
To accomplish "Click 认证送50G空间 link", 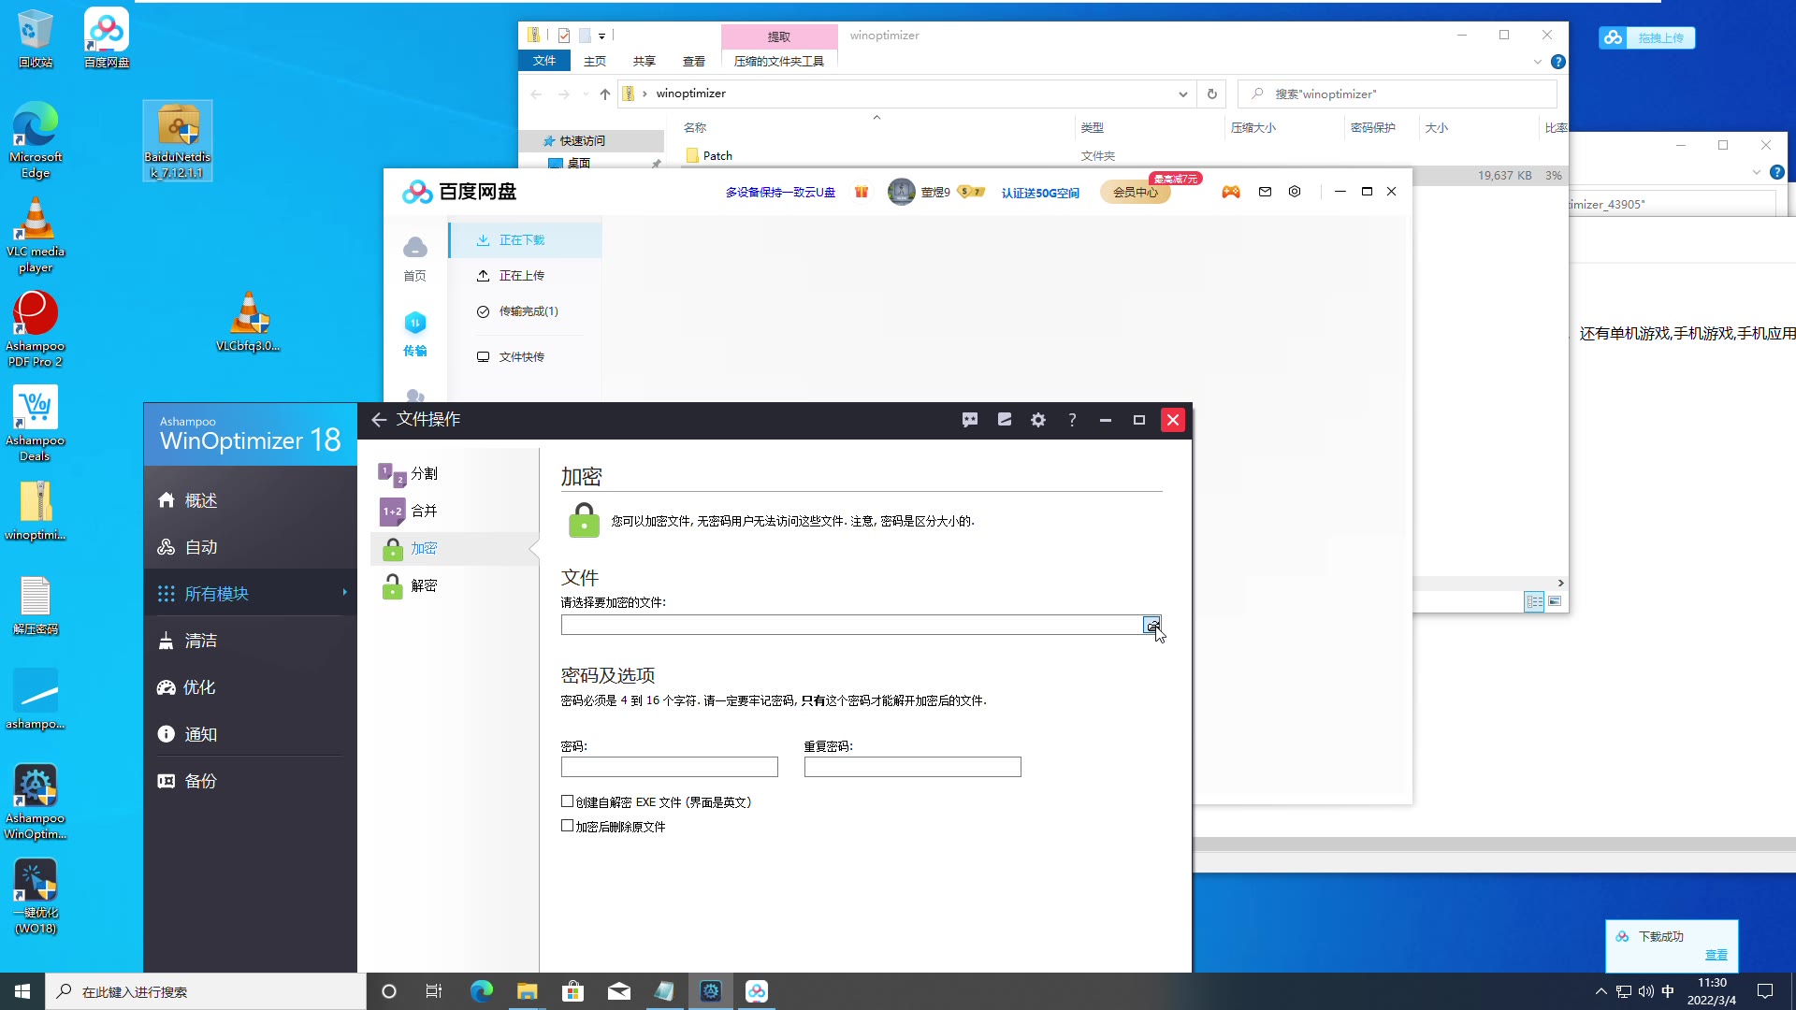I will tap(1040, 193).
